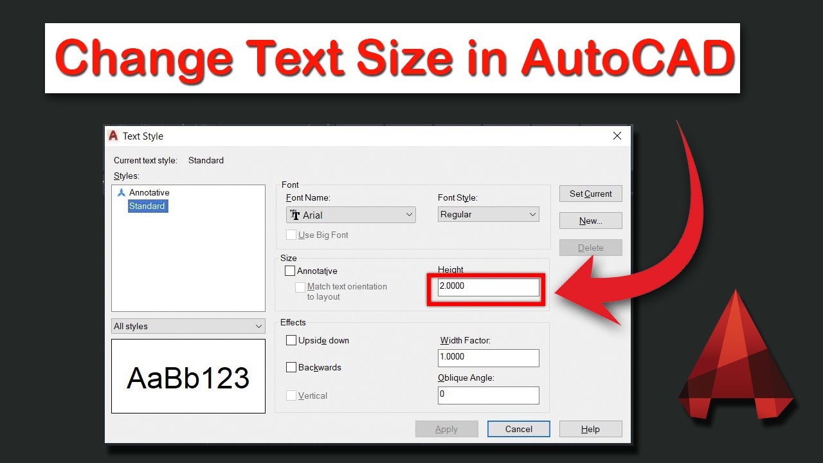Open the All styles filter dropdown
The height and width of the screenshot is (463, 823).
pyautogui.click(x=188, y=326)
